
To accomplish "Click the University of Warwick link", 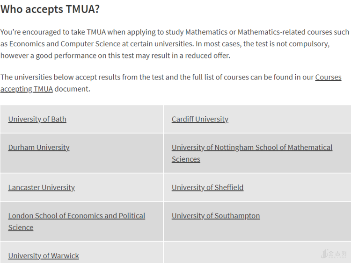I will tap(44, 256).
